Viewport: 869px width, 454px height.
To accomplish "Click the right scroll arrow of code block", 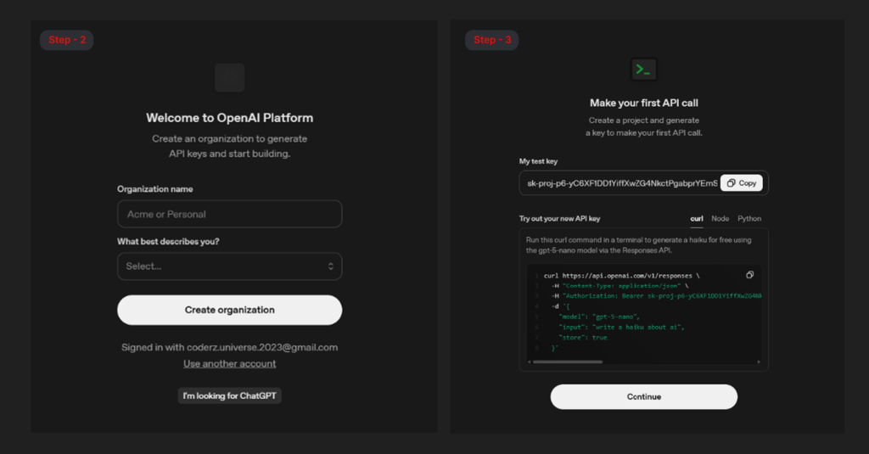I will (x=759, y=362).
